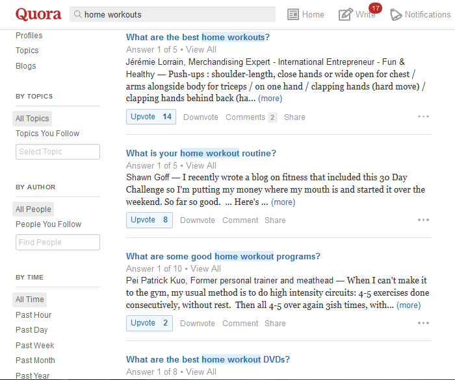Click the Notifications bell icon
The image size is (455, 380).
click(x=396, y=15)
